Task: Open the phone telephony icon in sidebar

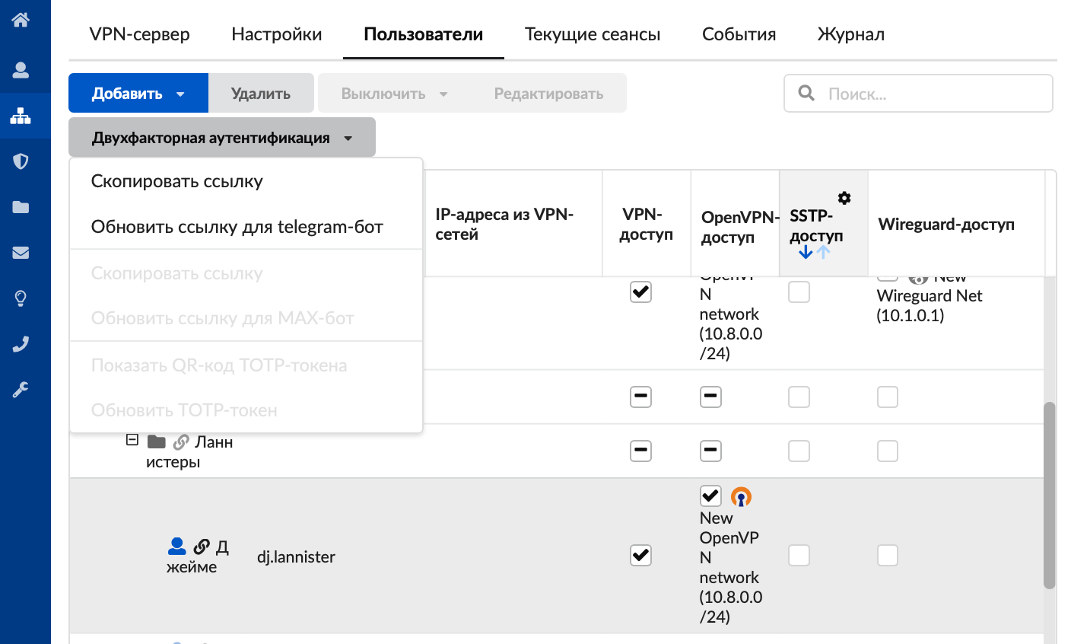Action: 21,344
